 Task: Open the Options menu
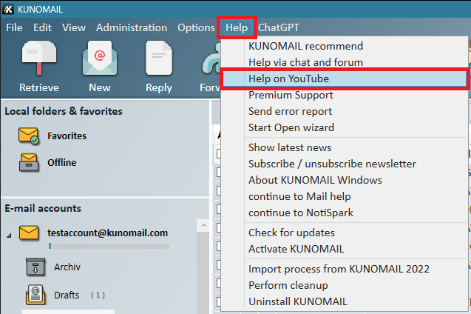click(x=196, y=27)
